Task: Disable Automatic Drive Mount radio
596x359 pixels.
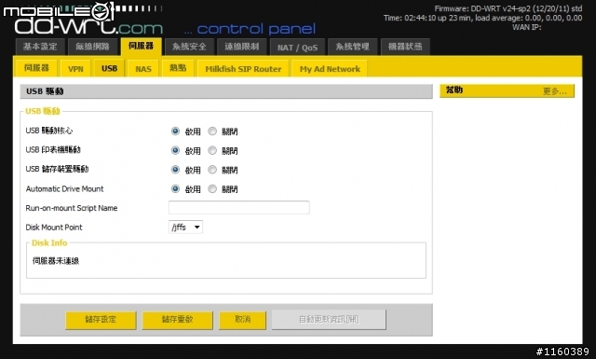Action: pyautogui.click(x=212, y=189)
